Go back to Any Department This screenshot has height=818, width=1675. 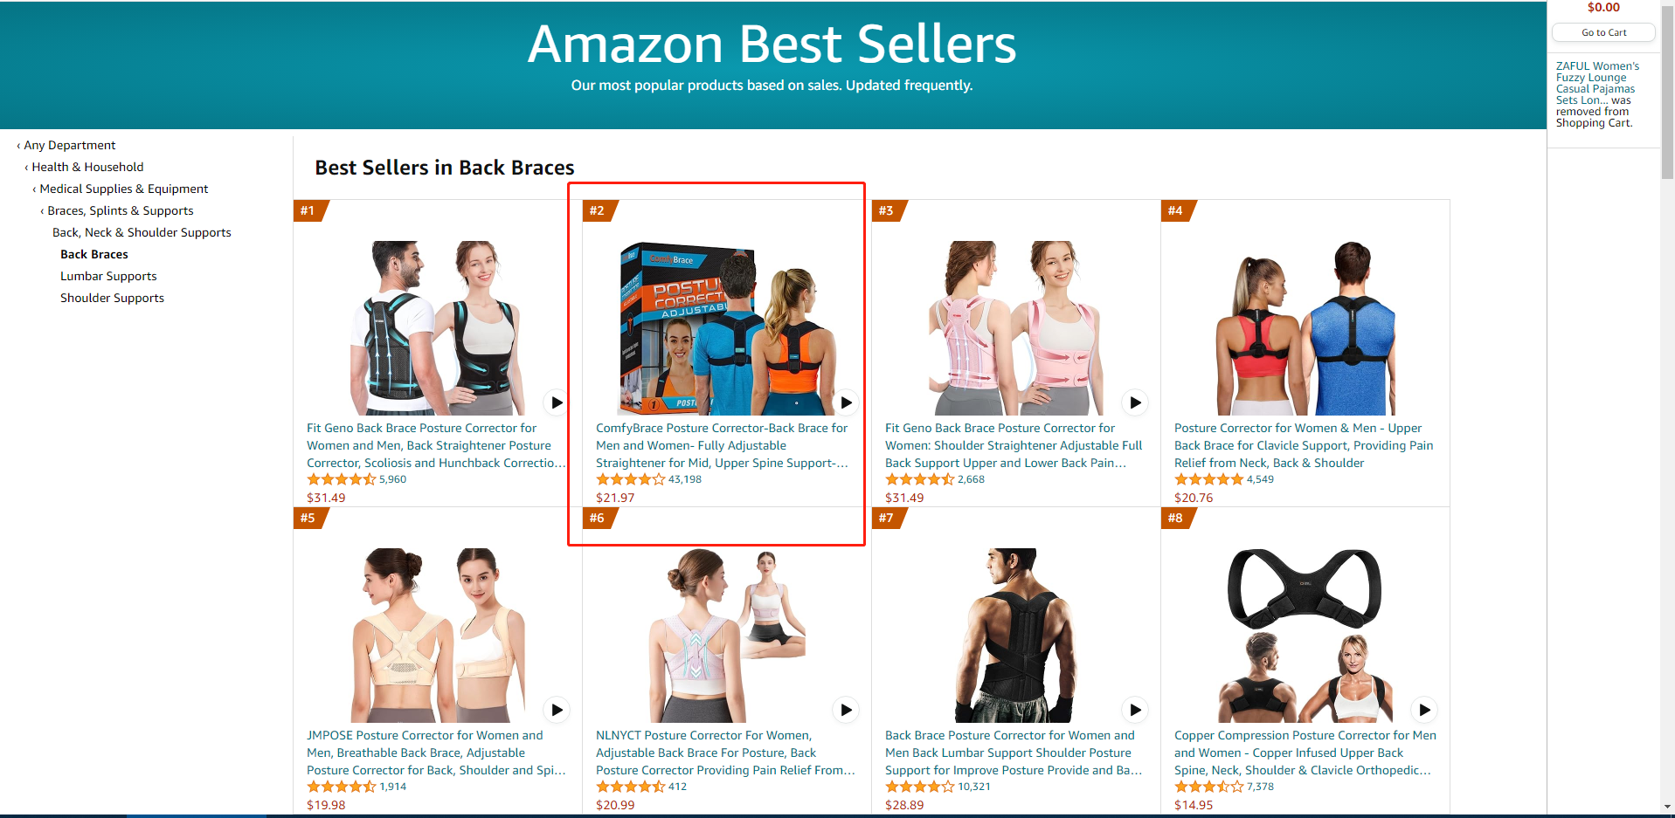[69, 145]
